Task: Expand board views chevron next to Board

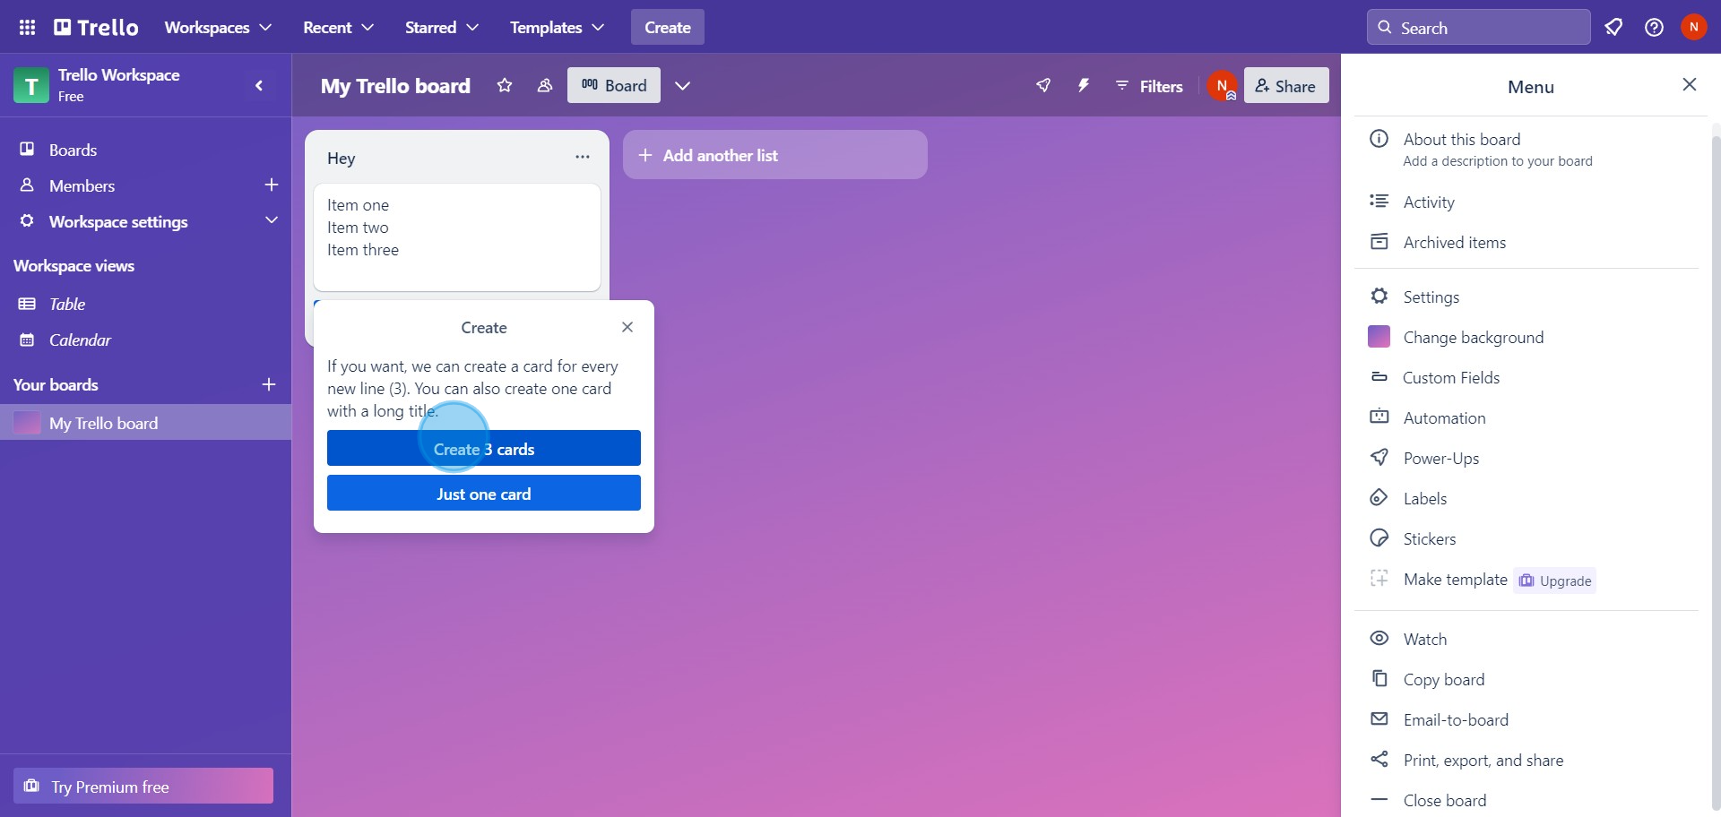Action: [x=682, y=85]
